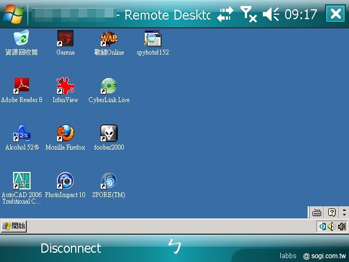
Task: Tap the phonetic input method selector
Action: (x=174, y=247)
